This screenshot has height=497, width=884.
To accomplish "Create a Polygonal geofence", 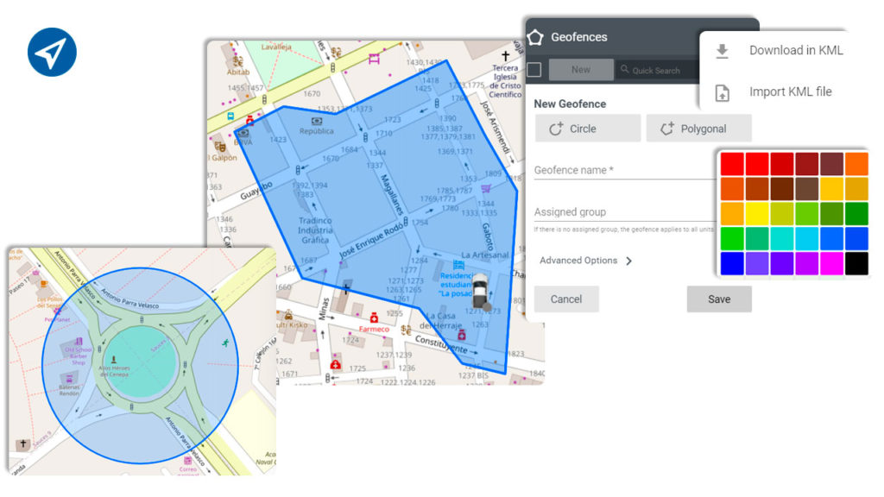I will (698, 129).
